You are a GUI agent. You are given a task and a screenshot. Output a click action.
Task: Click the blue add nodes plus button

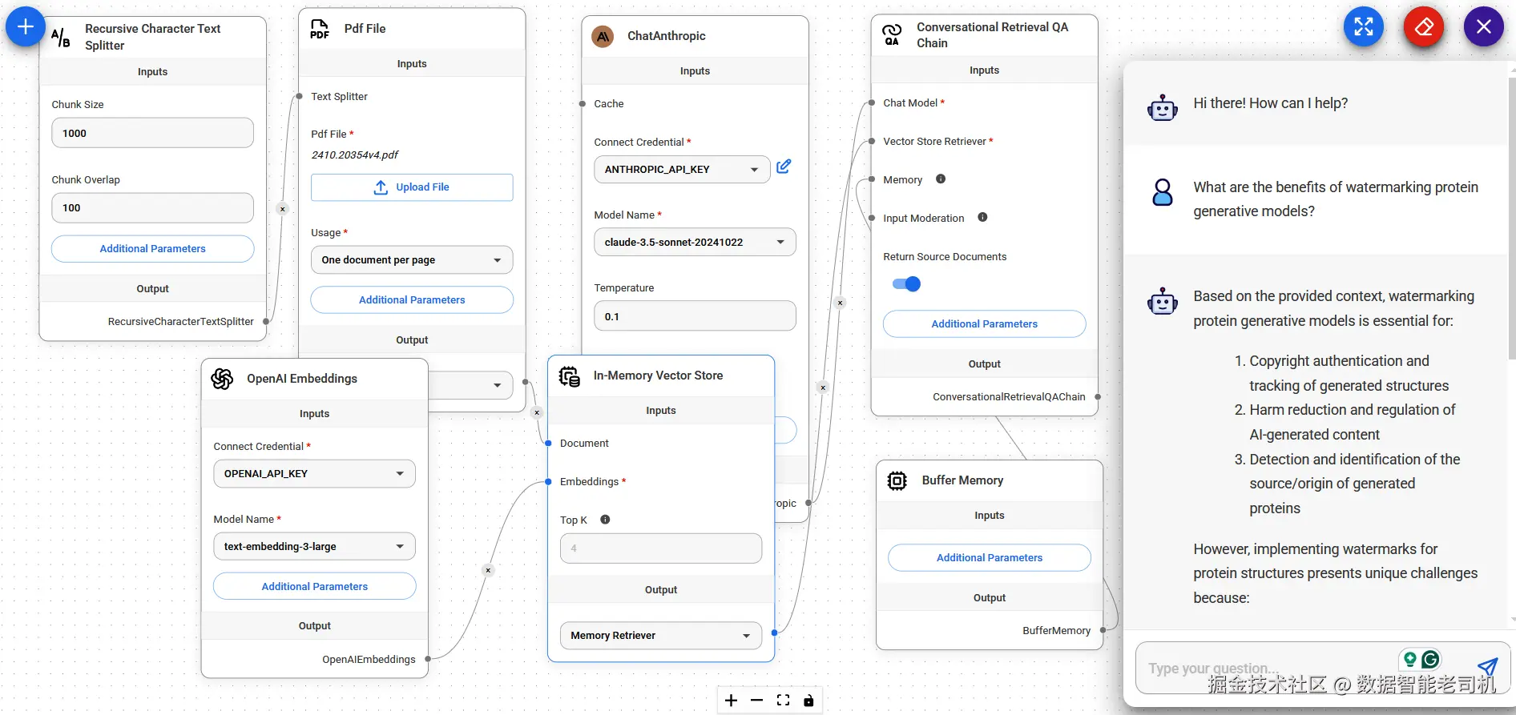pos(26,27)
